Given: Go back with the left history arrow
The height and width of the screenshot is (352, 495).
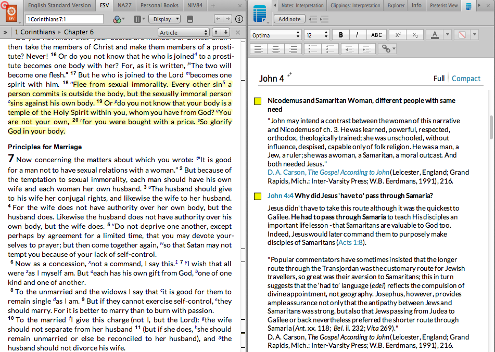Looking at the screenshot, I should [218, 19].
